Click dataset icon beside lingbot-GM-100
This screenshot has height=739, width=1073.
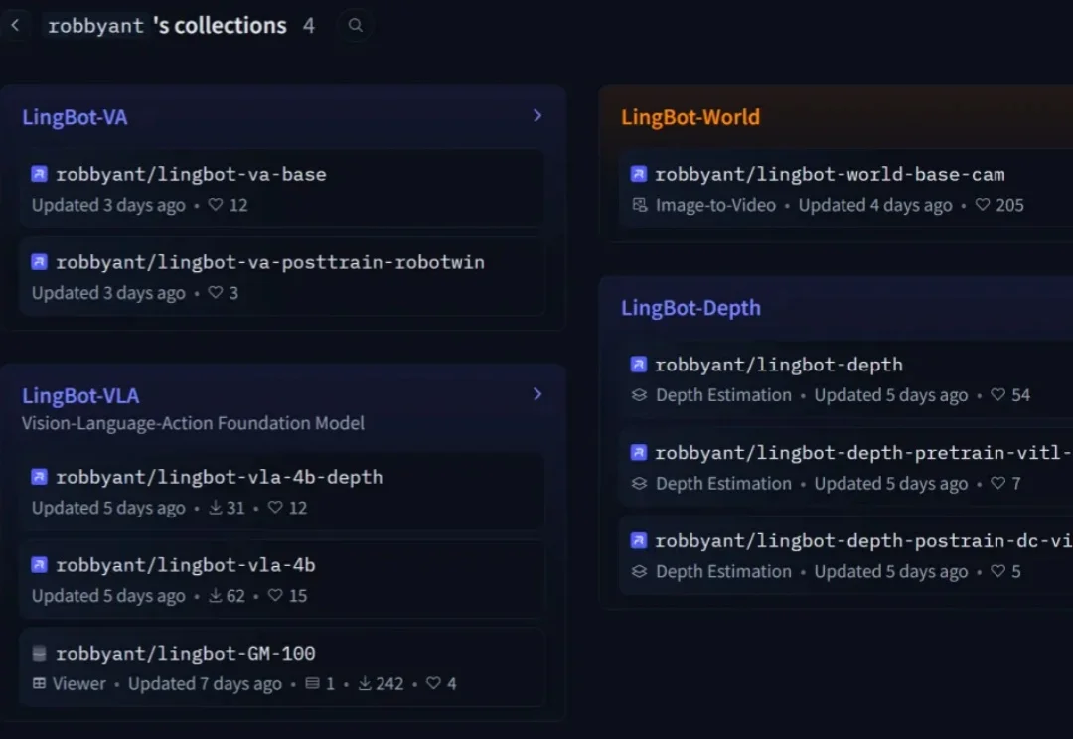[40, 654]
